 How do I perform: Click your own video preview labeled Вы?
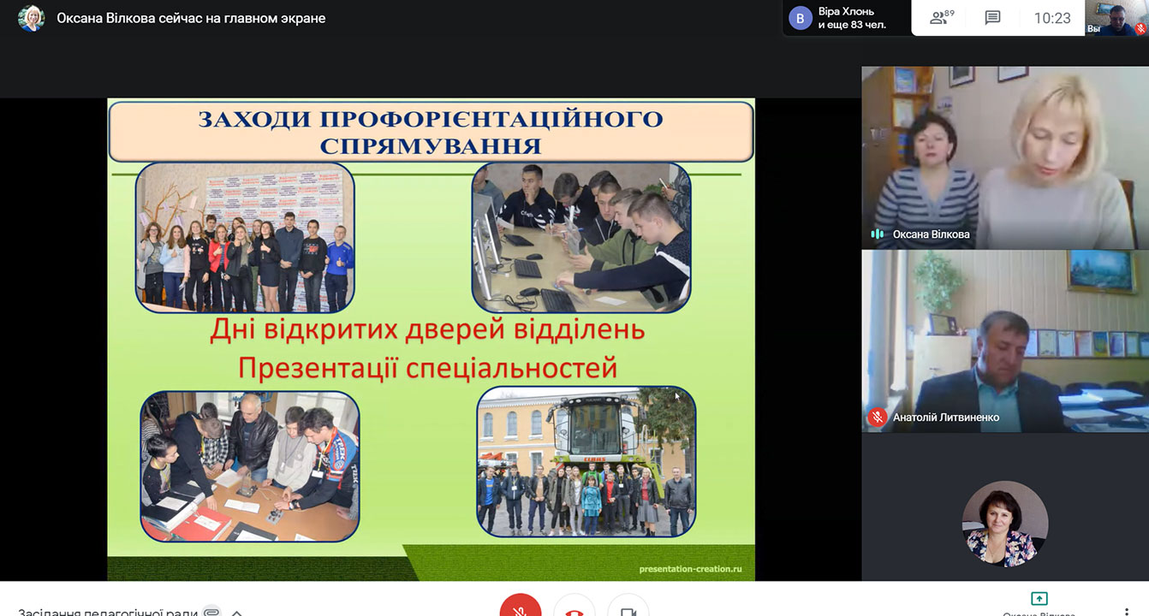coord(1116,18)
